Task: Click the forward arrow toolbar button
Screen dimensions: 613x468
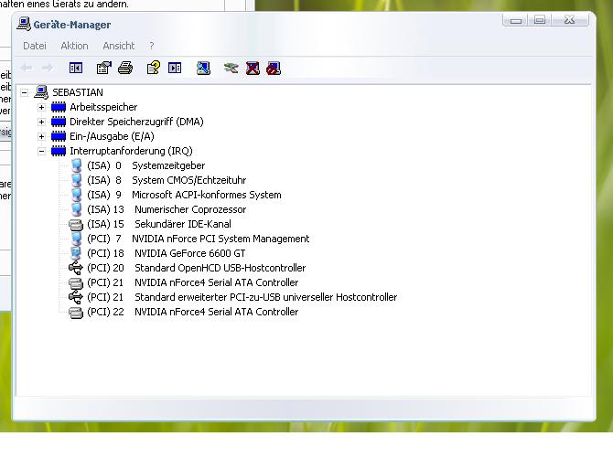Action: click(x=48, y=68)
